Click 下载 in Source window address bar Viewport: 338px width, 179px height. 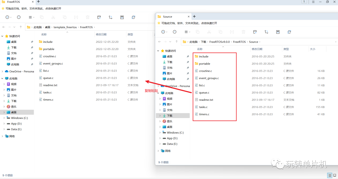[x=203, y=42]
